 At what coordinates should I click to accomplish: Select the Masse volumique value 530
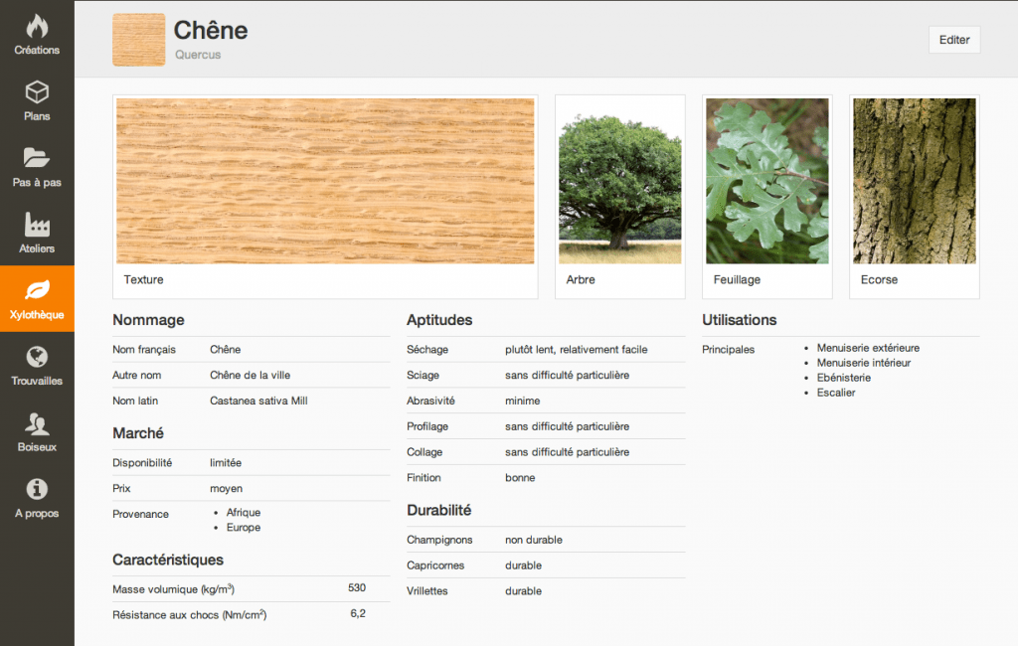(x=357, y=587)
